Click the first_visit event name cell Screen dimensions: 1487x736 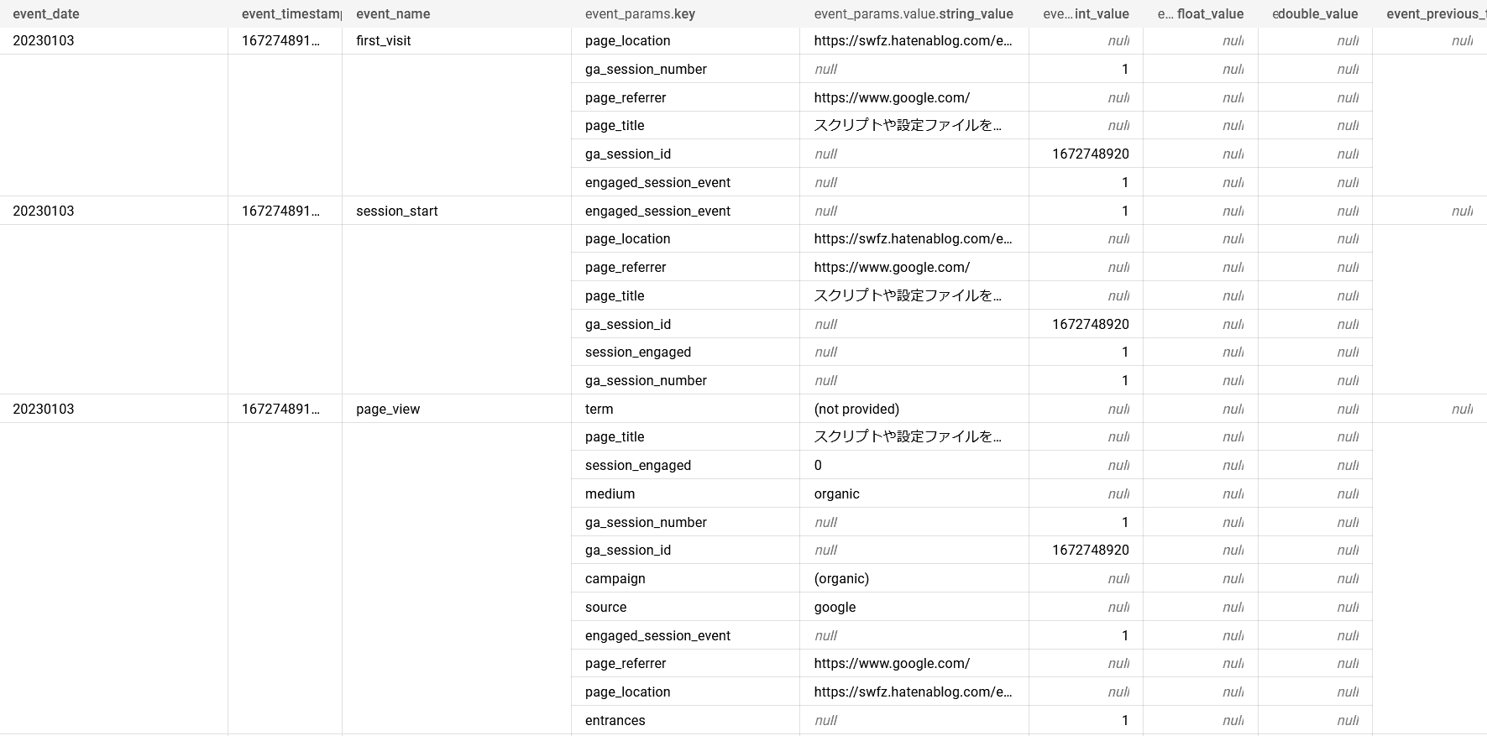(x=384, y=41)
